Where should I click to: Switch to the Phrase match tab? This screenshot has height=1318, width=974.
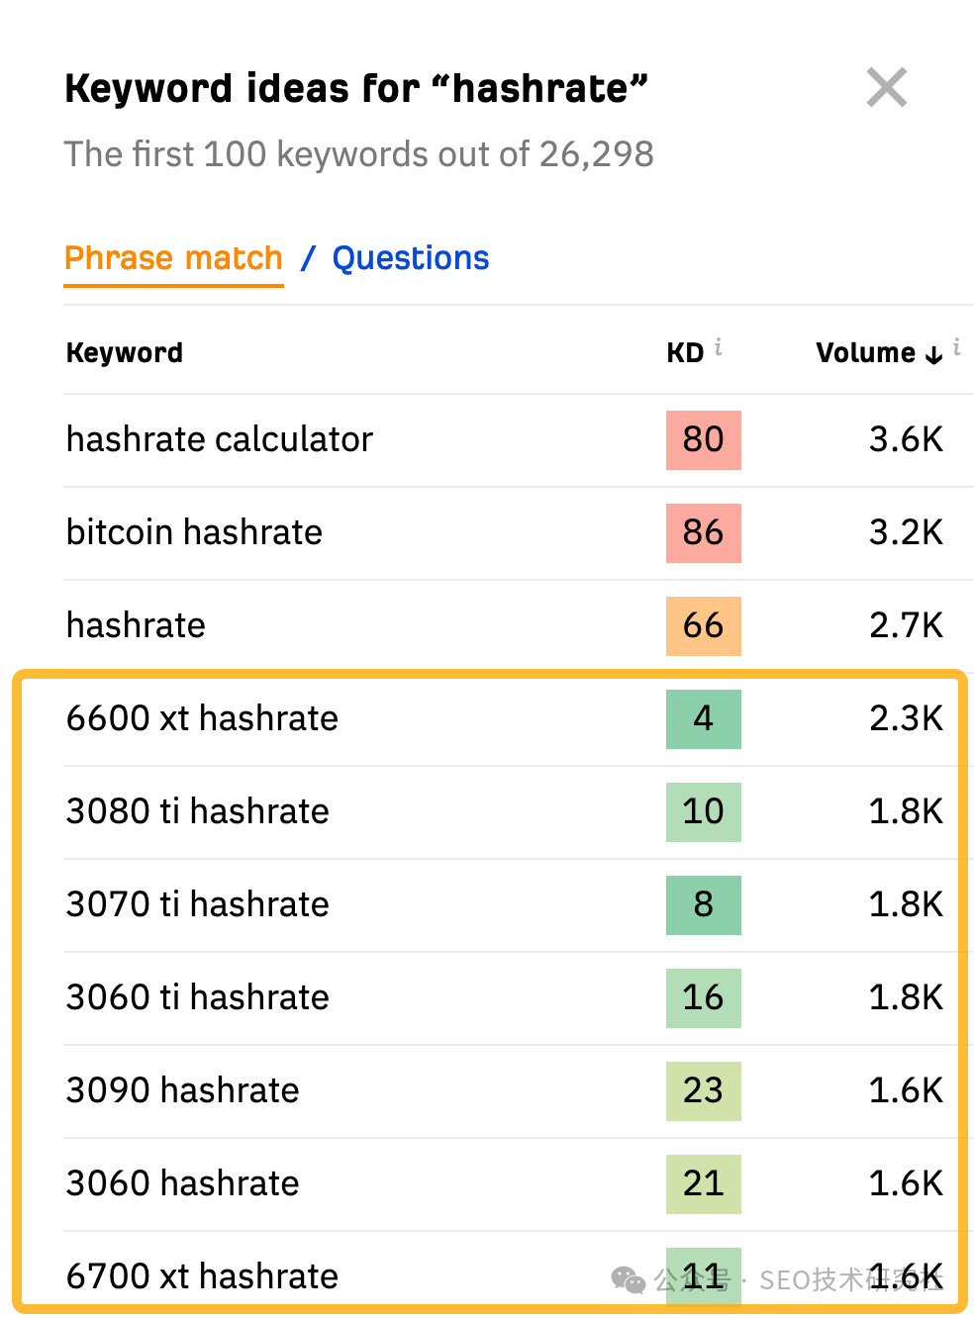click(174, 258)
